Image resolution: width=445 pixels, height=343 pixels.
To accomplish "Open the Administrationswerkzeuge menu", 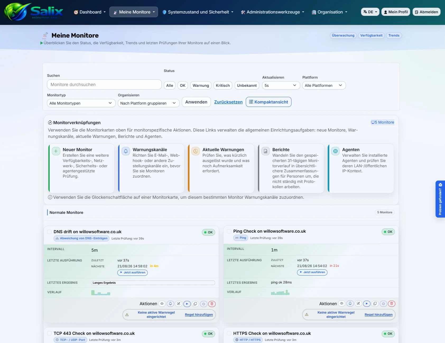I will pos(272,12).
